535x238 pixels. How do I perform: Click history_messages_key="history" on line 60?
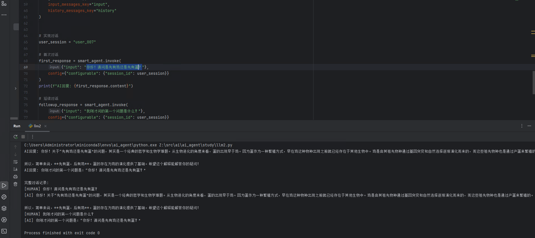click(x=82, y=11)
